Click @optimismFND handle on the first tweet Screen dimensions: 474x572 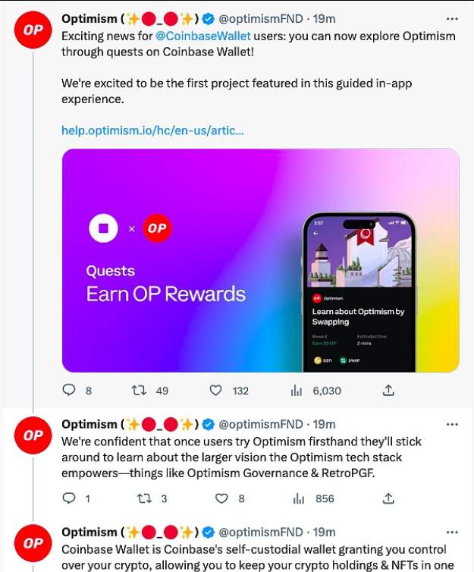point(262,18)
